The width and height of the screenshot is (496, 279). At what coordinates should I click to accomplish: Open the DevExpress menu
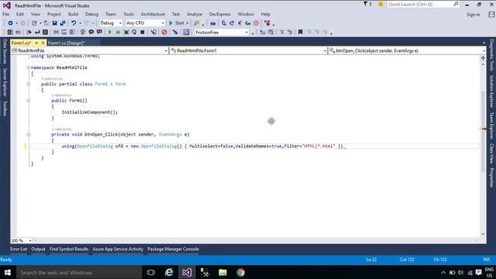tap(219, 14)
